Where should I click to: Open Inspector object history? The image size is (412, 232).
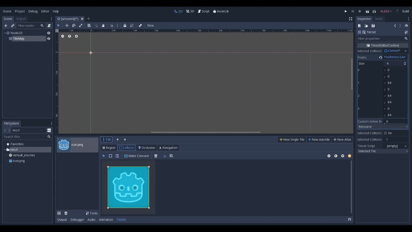pyautogui.click(x=406, y=26)
